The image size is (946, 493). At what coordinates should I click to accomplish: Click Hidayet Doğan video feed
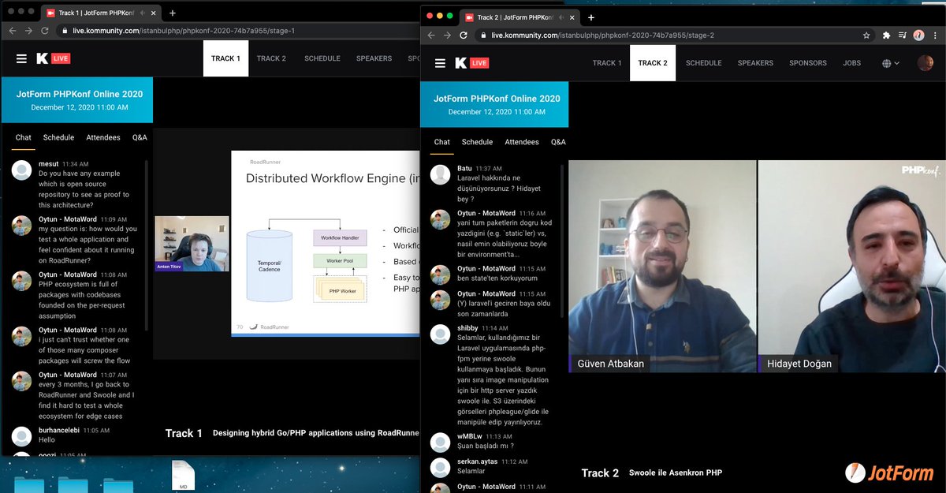(851, 266)
